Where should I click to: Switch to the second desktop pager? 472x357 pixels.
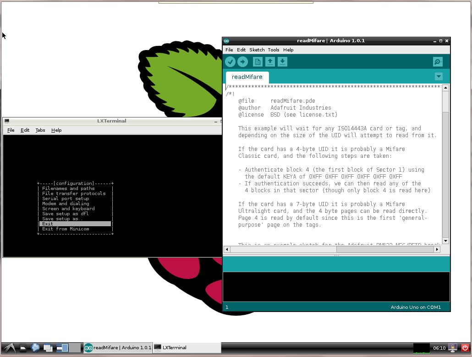pos(75,348)
